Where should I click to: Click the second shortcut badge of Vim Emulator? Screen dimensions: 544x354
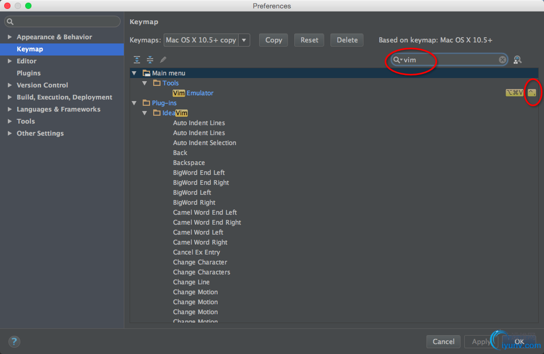coord(532,93)
